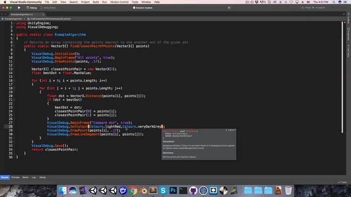Open Google Chrome from the Dock
351x197 pixels.
[x=133, y=190]
